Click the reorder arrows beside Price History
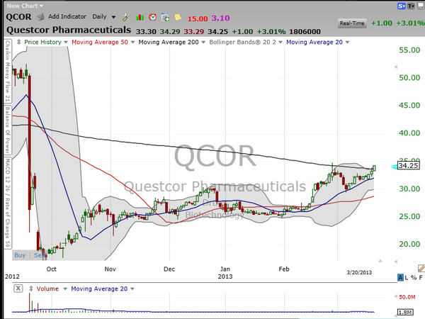The width and height of the screenshot is (425, 319). click(x=18, y=42)
